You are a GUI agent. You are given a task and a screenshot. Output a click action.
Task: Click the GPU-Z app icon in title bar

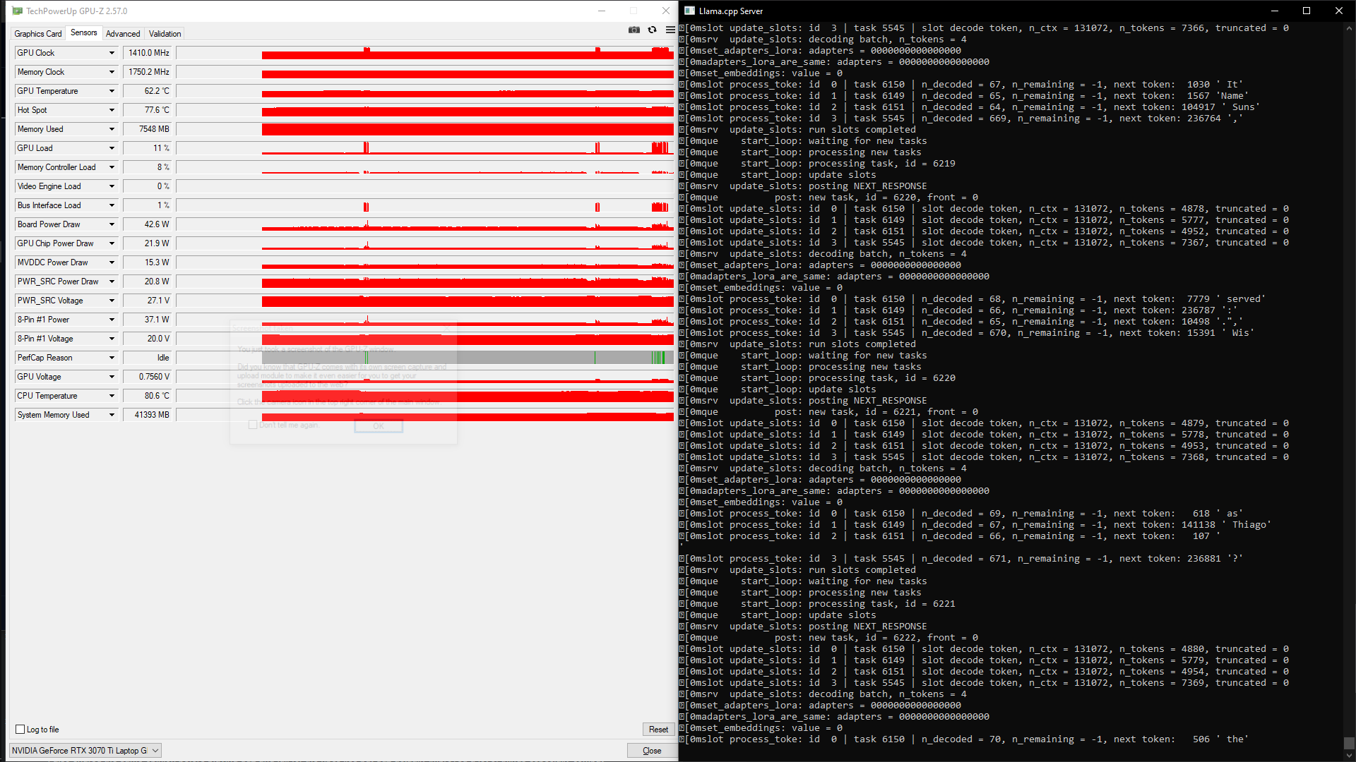(x=17, y=11)
